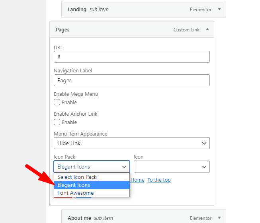The image size is (260, 223).
Task: Open the Icon dropdown
Action: 172,167
